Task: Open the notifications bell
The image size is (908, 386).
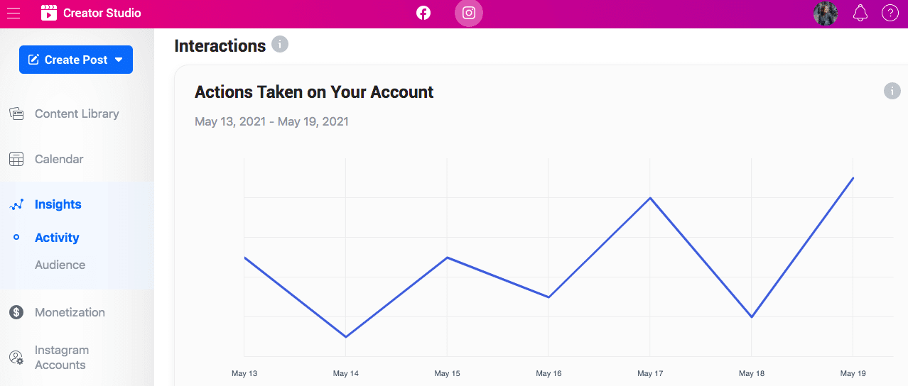Action: click(860, 13)
